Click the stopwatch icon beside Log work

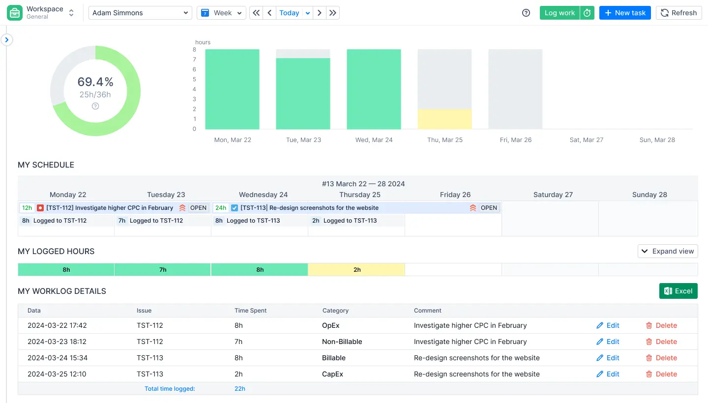(x=587, y=13)
